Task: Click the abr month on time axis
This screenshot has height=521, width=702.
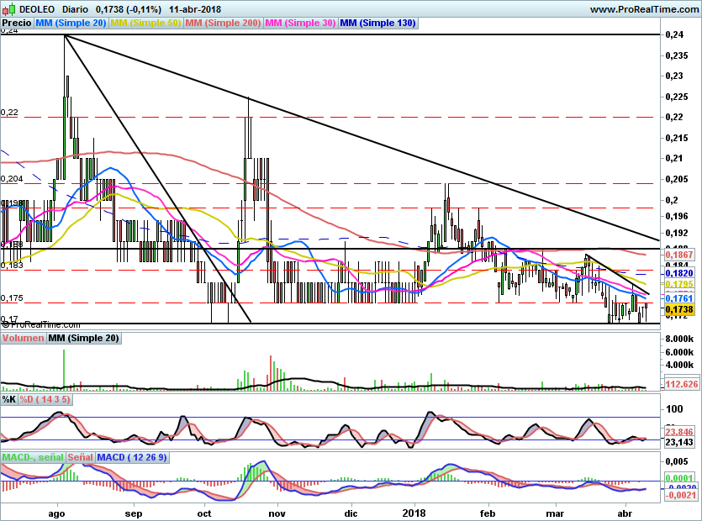Action: pos(625,513)
